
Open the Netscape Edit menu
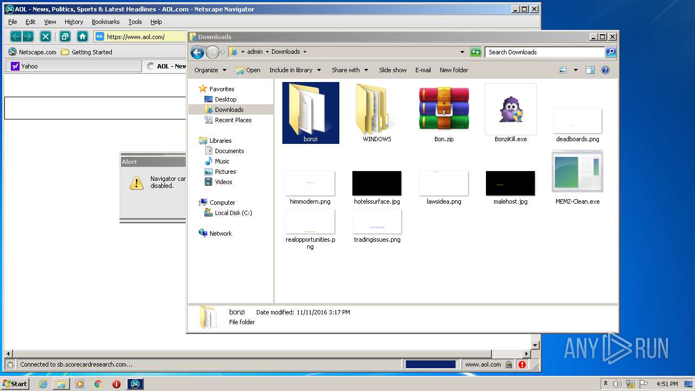click(x=30, y=22)
